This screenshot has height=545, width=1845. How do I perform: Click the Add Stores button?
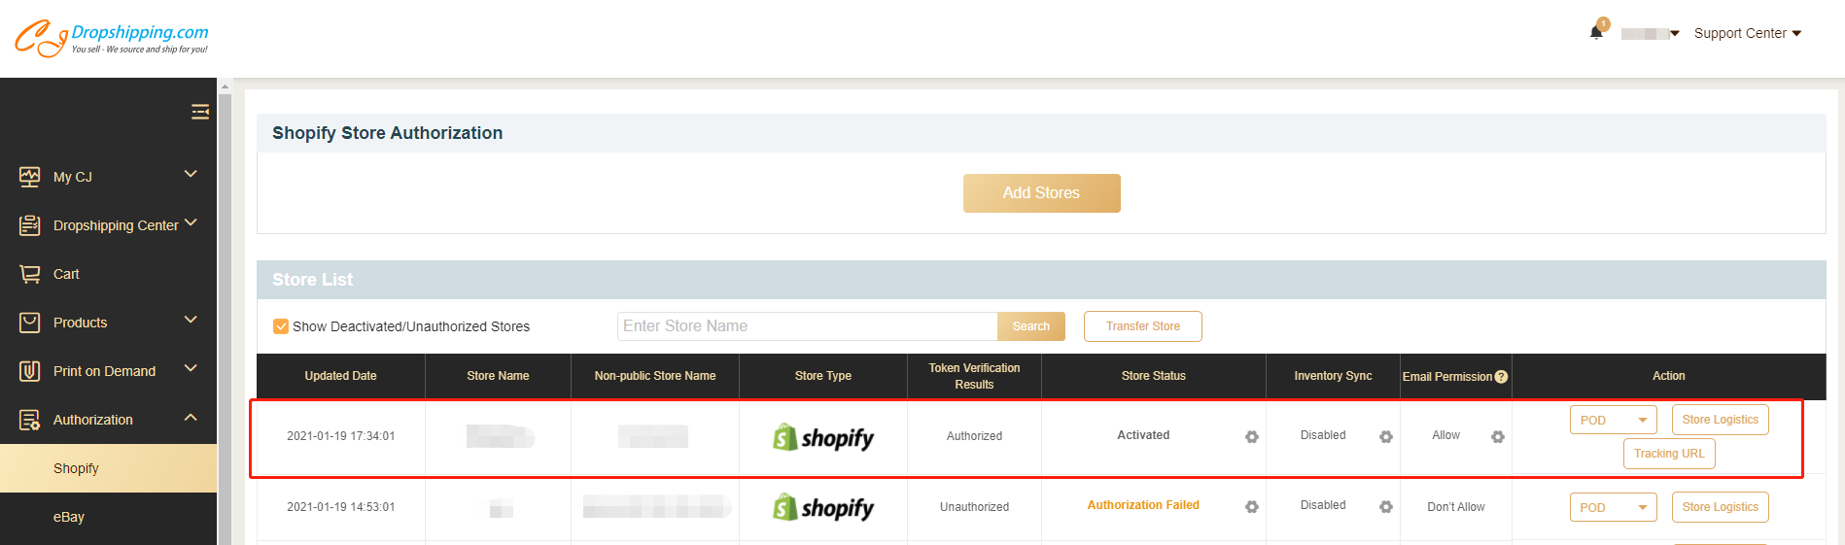(1041, 193)
